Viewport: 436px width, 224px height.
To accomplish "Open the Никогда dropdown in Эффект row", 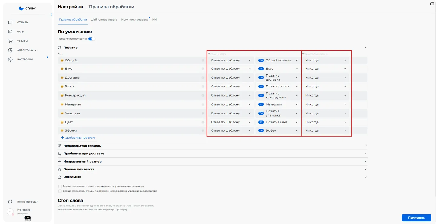I will tap(326, 130).
